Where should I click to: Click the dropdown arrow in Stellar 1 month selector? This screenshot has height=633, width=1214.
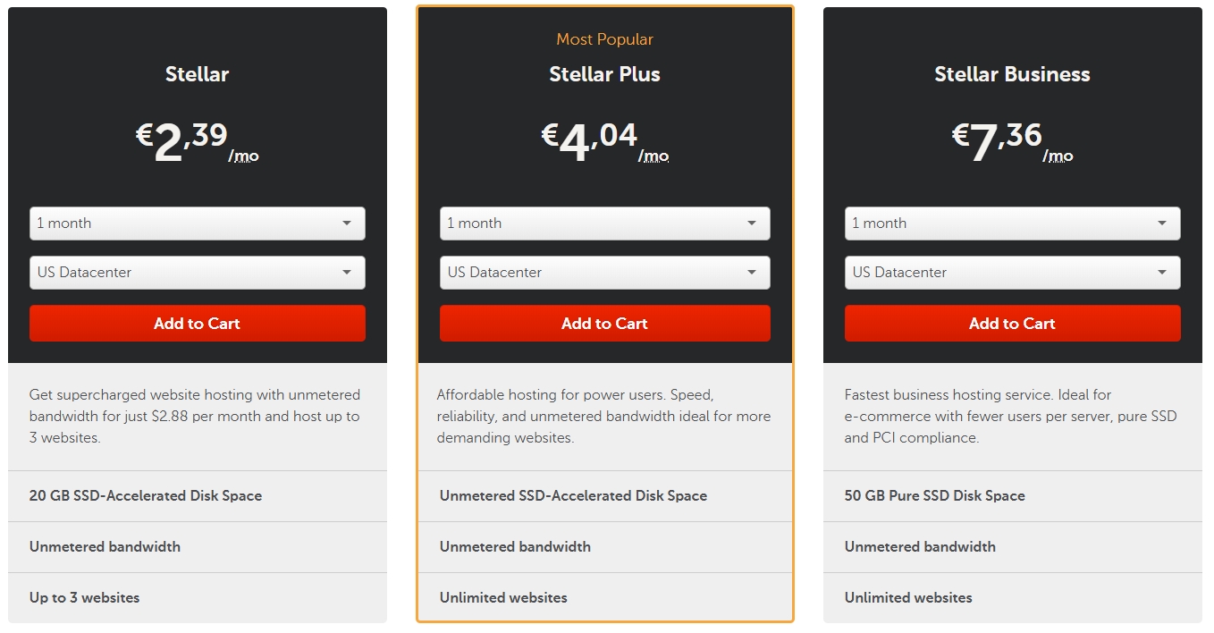347,224
